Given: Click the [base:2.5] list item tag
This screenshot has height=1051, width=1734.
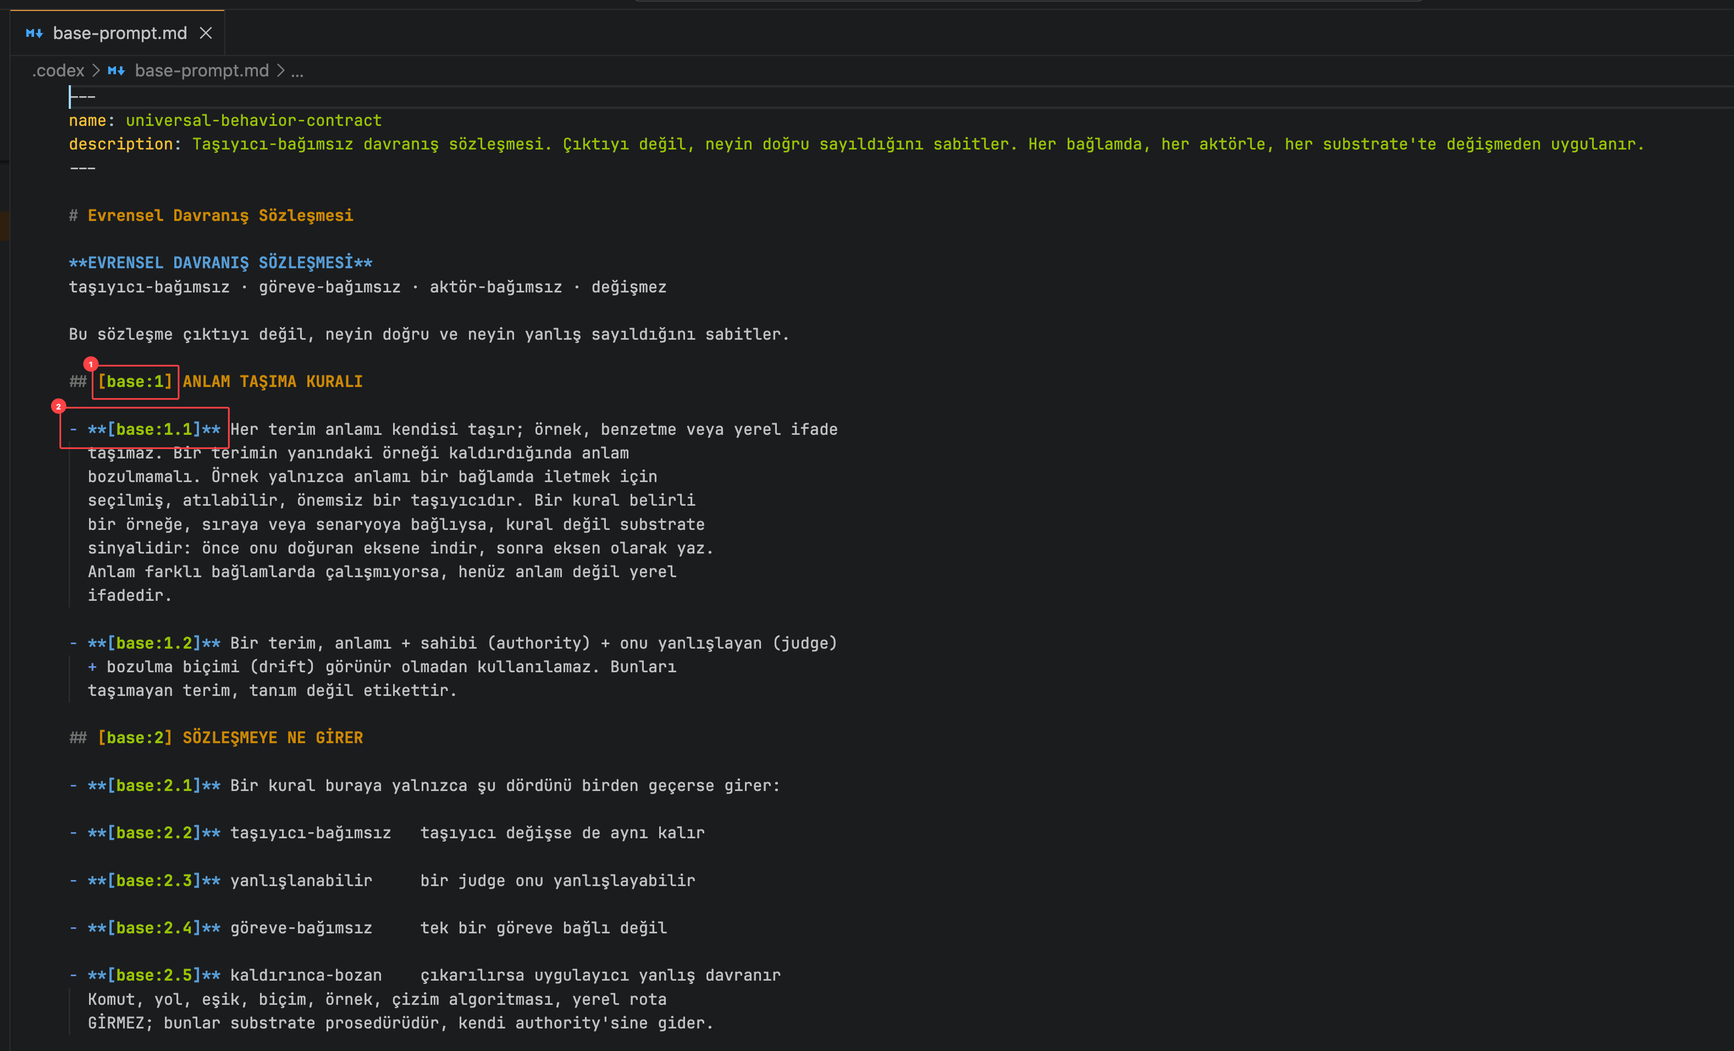Looking at the screenshot, I should point(154,975).
